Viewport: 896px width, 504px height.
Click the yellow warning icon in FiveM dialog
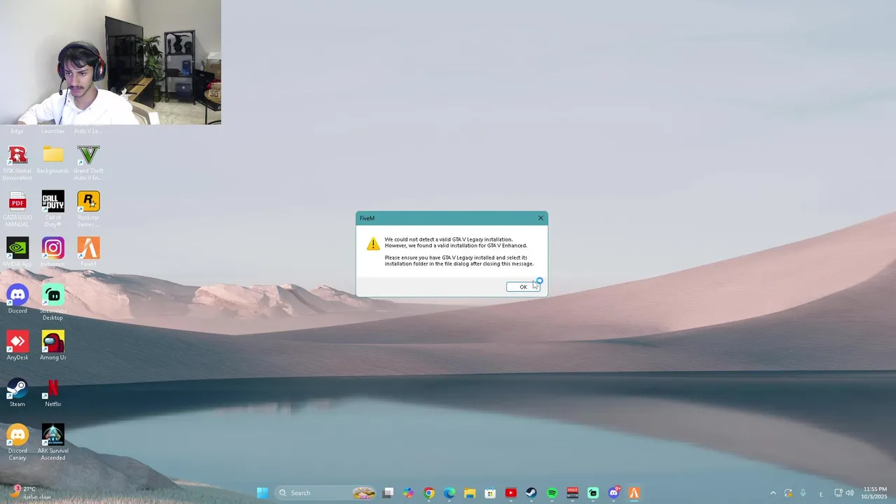click(372, 244)
